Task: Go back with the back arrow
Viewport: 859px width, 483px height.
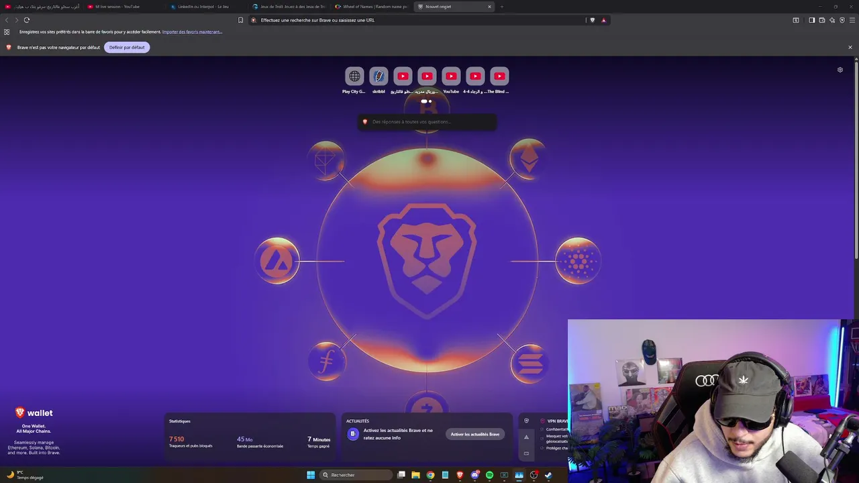Action: pos(7,20)
